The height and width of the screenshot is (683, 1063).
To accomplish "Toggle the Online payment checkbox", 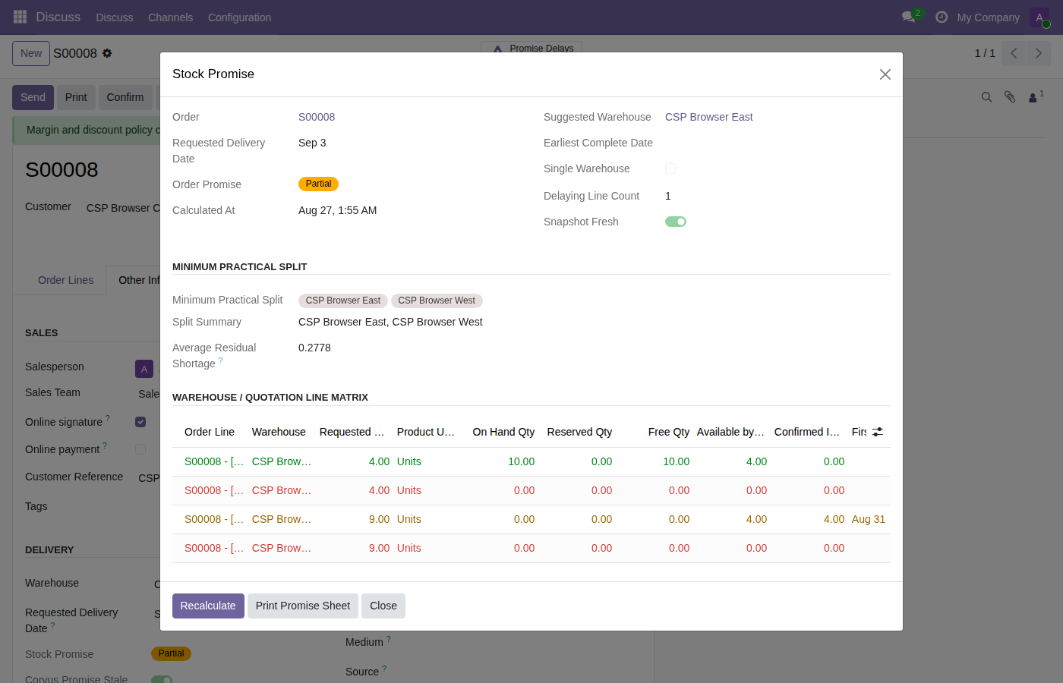I will (140, 449).
